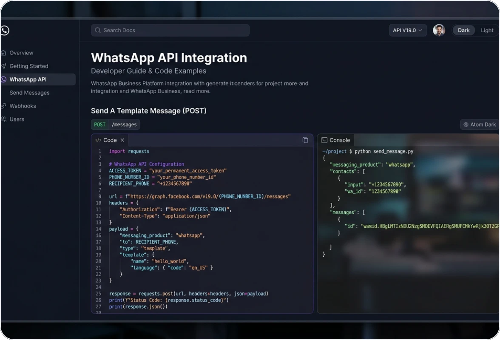Click the Search Docs input field
The width and height of the screenshot is (500, 340).
pyautogui.click(x=170, y=30)
